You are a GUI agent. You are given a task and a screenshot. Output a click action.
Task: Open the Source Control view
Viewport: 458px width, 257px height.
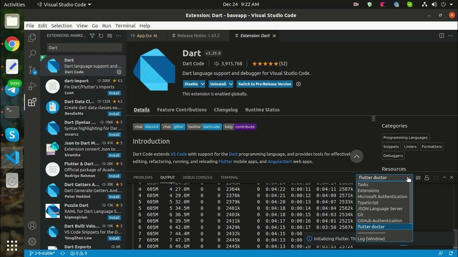pos(32,70)
